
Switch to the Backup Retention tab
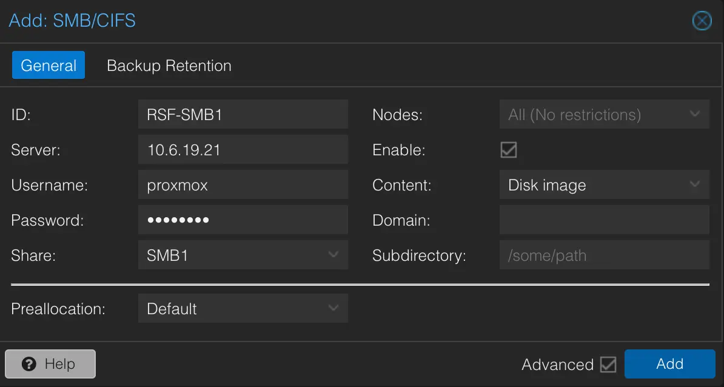(x=169, y=66)
